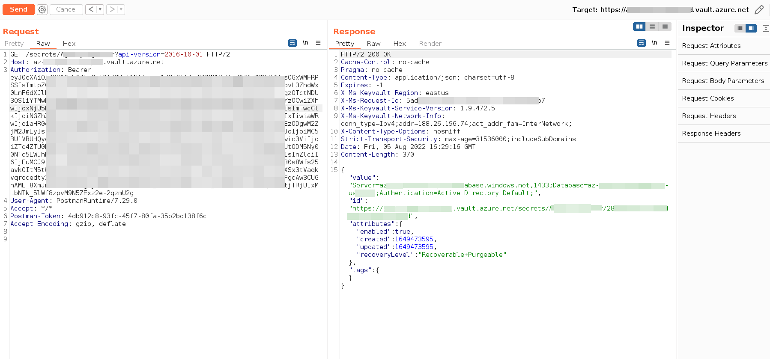Toggle word wrap in the Request editor
This screenshot has width=770, height=359.
click(292, 43)
